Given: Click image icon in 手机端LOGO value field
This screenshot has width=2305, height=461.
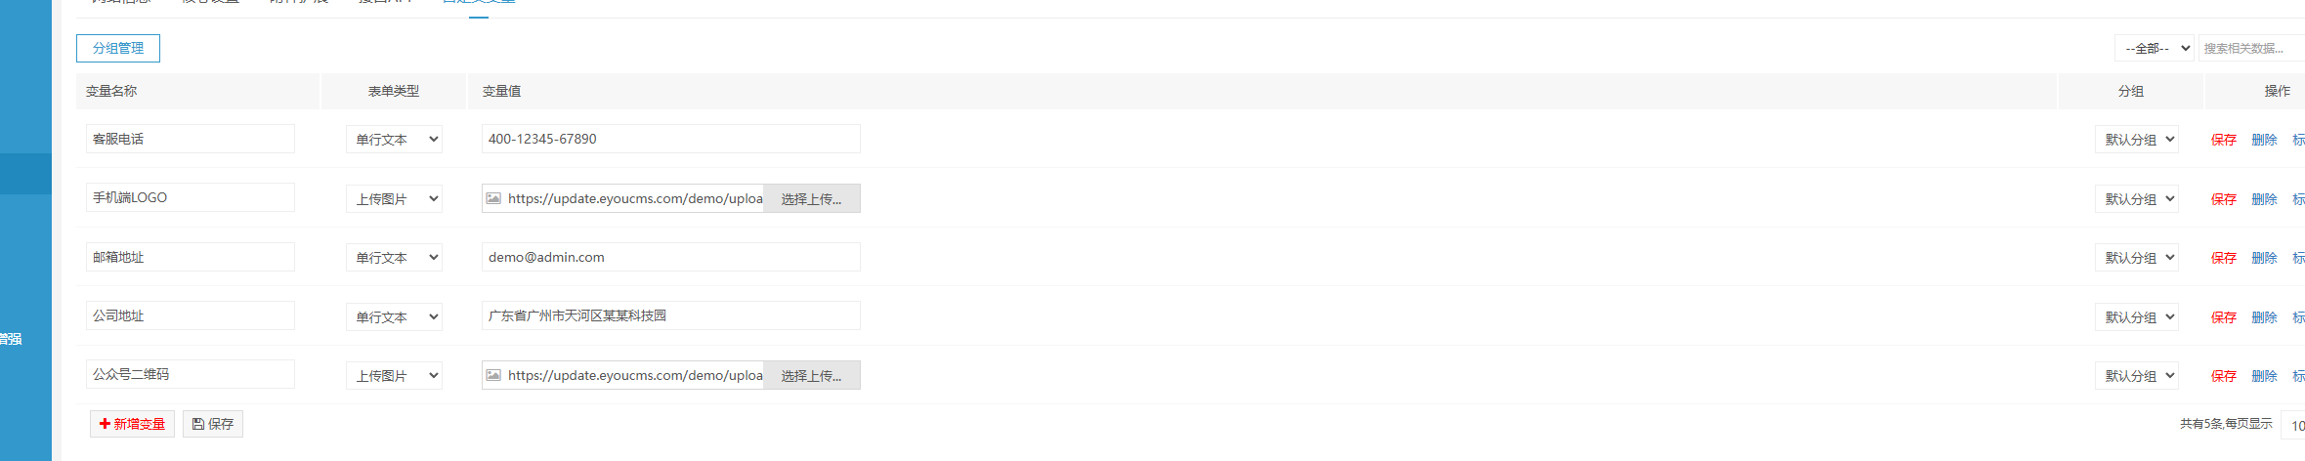Looking at the screenshot, I should (493, 198).
